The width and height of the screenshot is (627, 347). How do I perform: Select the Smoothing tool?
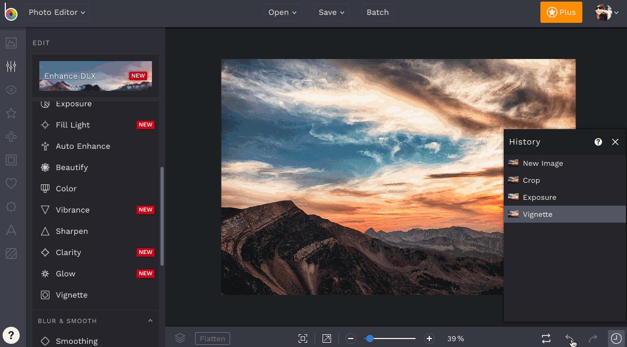pos(96,341)
